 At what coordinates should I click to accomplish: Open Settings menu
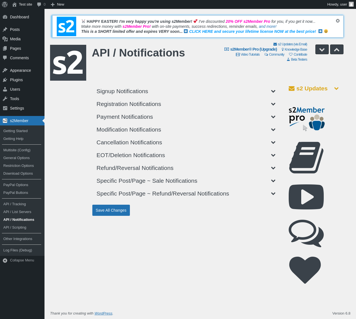click(22, 108)
